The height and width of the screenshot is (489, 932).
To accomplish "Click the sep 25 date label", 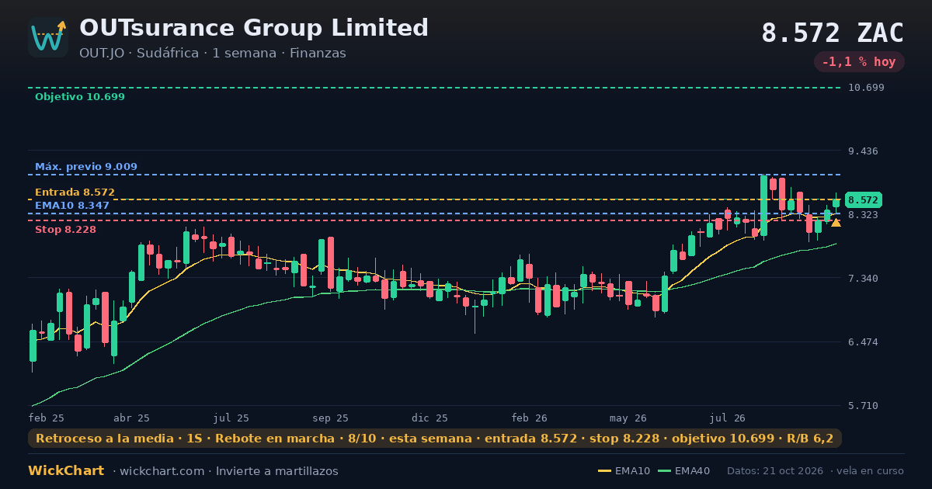I will (x=331, y=418).
